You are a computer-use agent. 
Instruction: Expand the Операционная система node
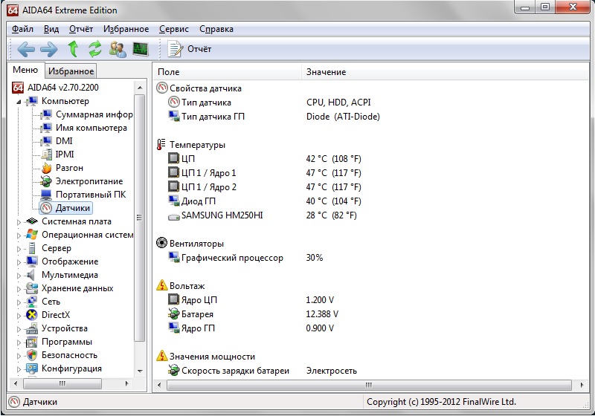(19, 235)
